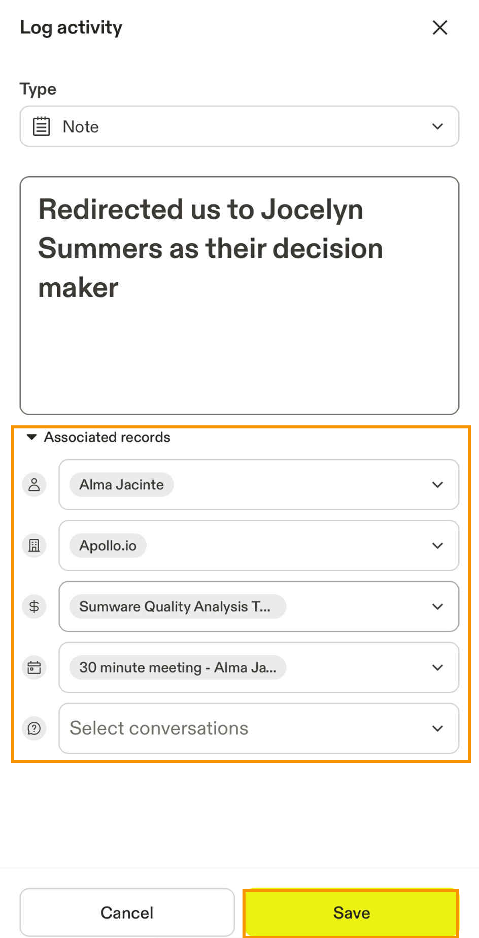Click the meeting calendar icon
Screen dimensions: 479x938
33,667
